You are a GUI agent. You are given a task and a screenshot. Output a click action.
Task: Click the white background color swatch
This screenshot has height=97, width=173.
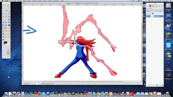click(x=7, y=44)
